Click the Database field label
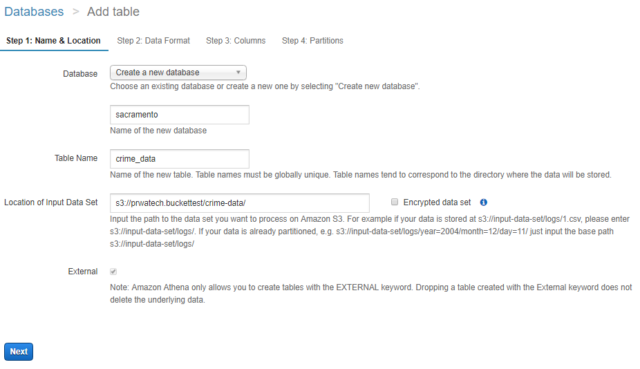The width and height of the screenshot is (640, 369). (80, 74)
